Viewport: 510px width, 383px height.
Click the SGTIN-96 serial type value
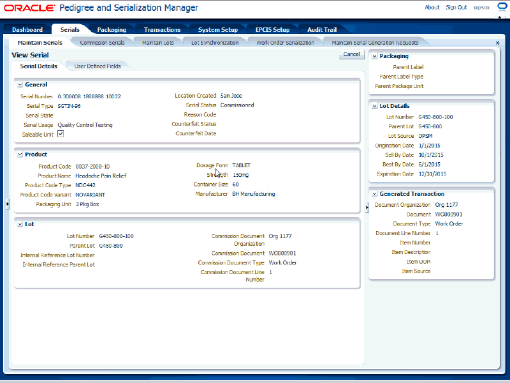click(x=69, y=106)
